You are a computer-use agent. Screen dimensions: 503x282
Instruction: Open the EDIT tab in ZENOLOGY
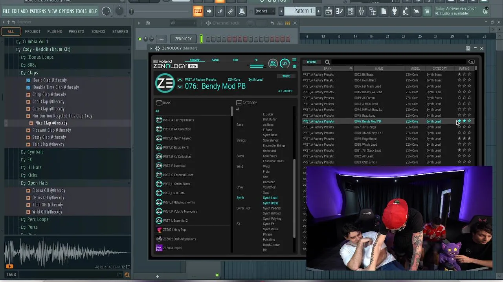pyautogui.click(x=235, y=60)
